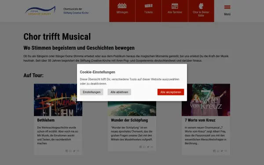Image resolution: width=264 pixels, height=165 pixels.
Task: Share Bethlehem on Twitter
Action: pyautogui.click(x=74, y=151)
